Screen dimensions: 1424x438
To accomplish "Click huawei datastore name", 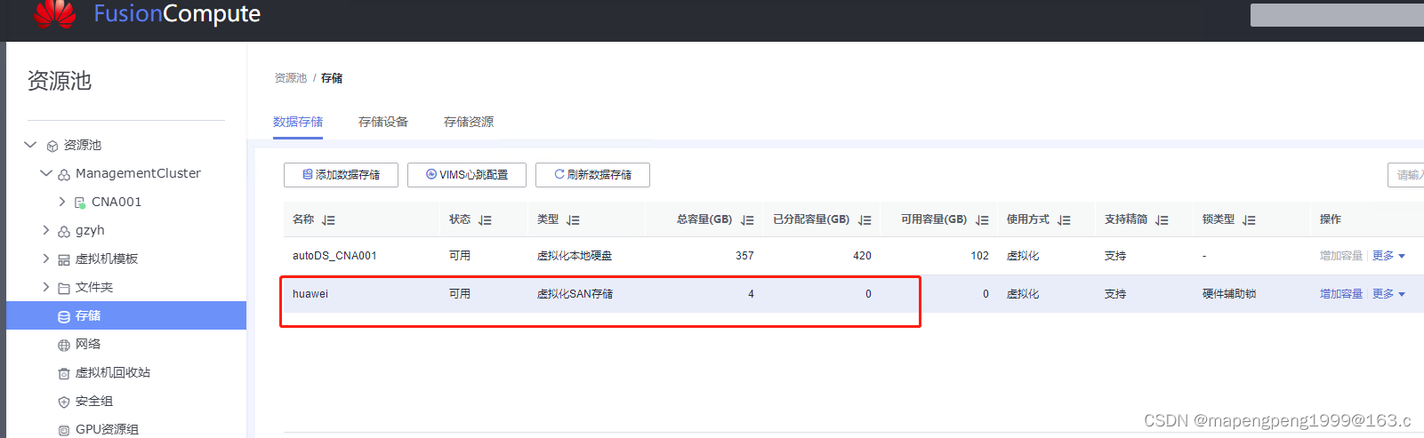I will (310, 294).
